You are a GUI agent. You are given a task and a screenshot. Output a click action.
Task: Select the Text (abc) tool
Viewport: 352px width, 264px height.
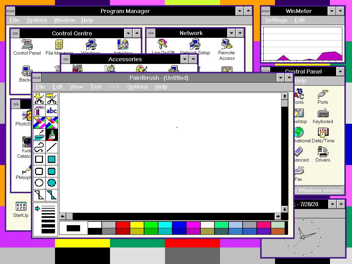tap(52, 111)
